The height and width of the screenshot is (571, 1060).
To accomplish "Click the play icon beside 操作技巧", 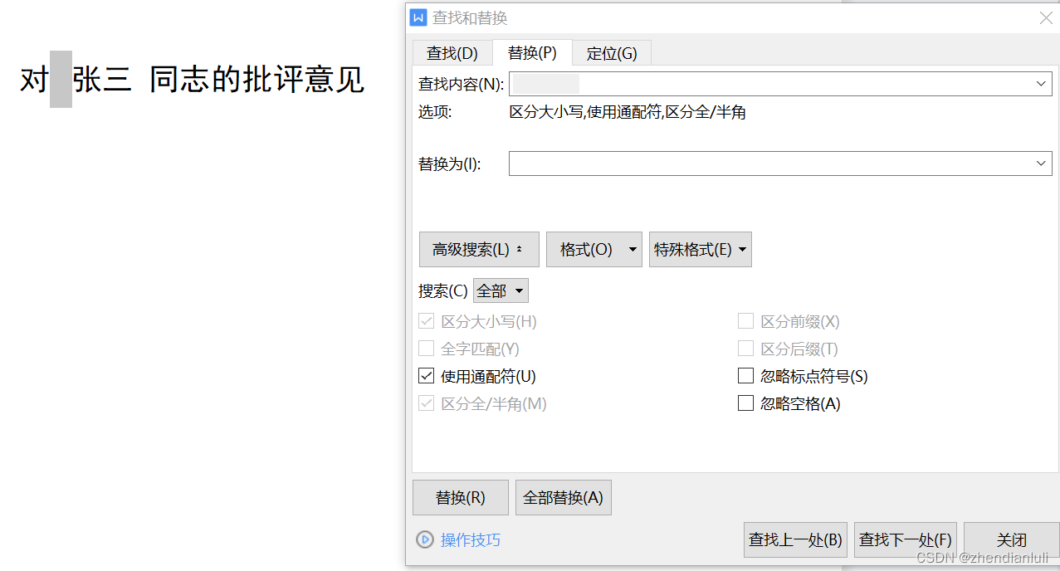I will 425,539.
